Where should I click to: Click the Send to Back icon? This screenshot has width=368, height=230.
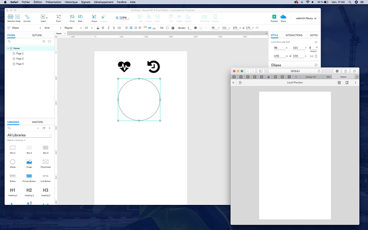coord(80,17)
